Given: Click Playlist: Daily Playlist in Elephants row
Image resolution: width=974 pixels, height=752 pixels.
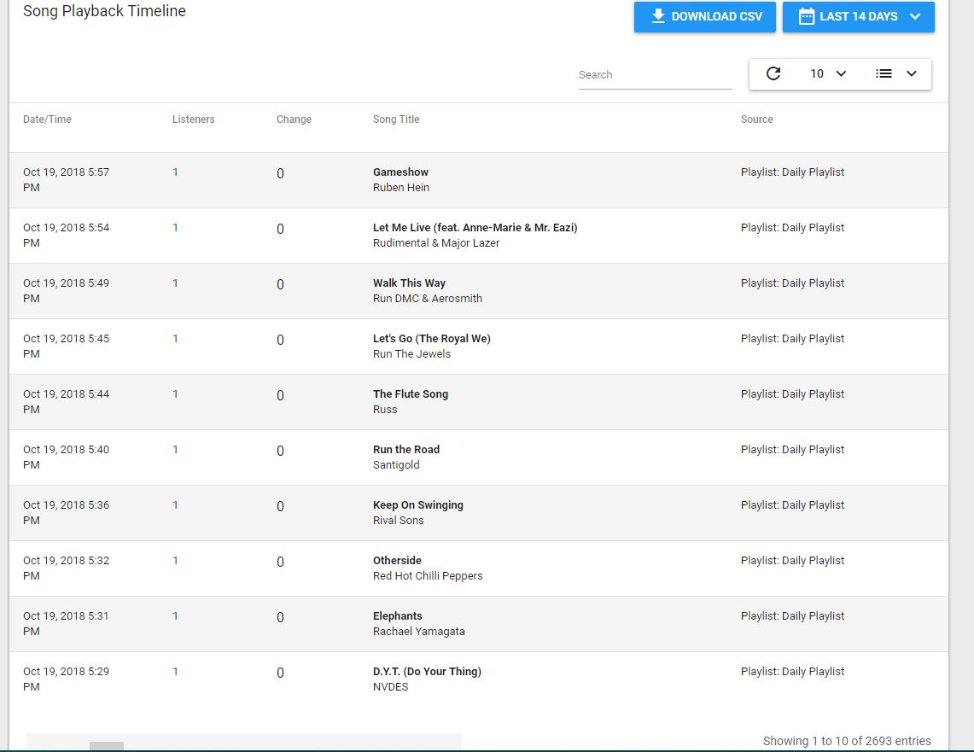Looking at the screenshot, I should 792,616.
